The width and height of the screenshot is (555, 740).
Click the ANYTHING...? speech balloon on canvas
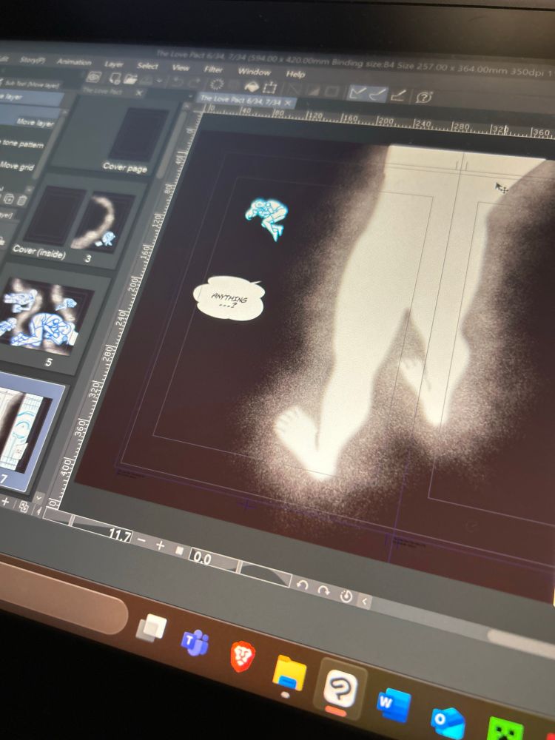click(229, 298)
